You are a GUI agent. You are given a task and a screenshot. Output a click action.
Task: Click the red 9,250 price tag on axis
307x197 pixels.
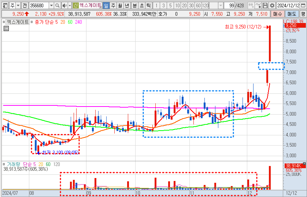(x=295, y=26)
